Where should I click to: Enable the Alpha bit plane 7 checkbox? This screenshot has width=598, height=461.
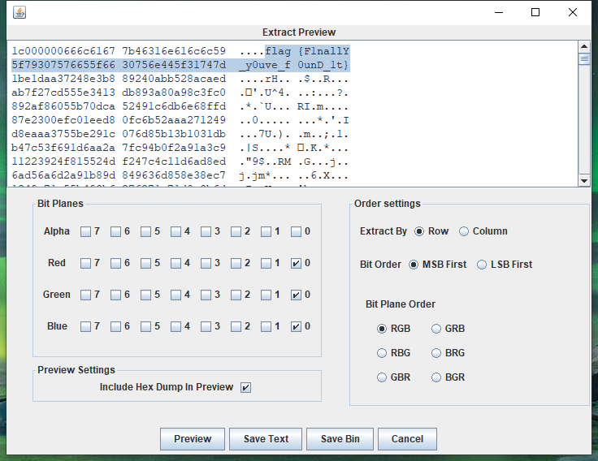(85, 231)
